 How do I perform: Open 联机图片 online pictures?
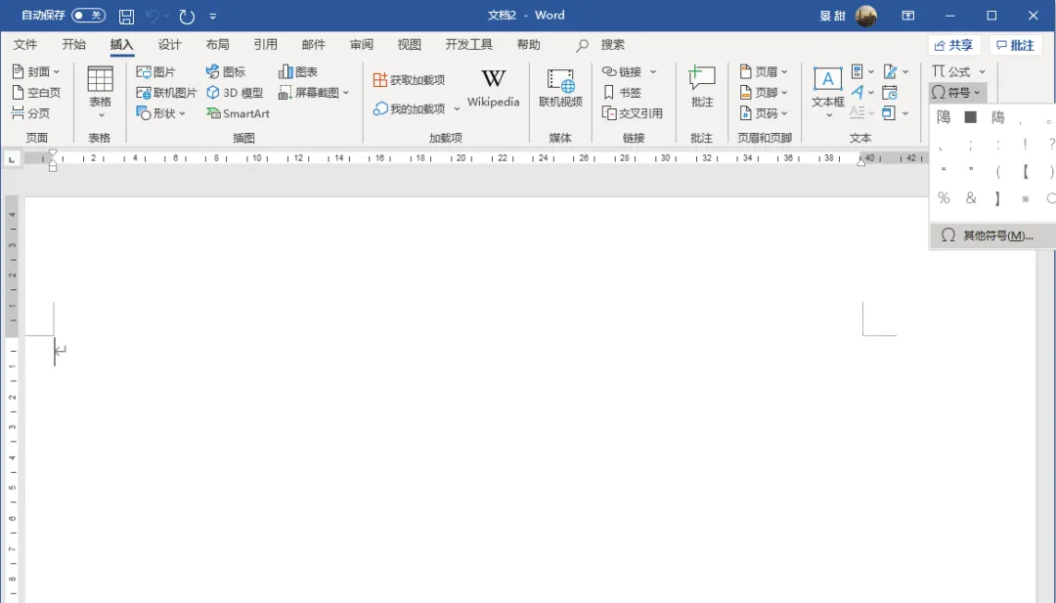pos(166,92)
